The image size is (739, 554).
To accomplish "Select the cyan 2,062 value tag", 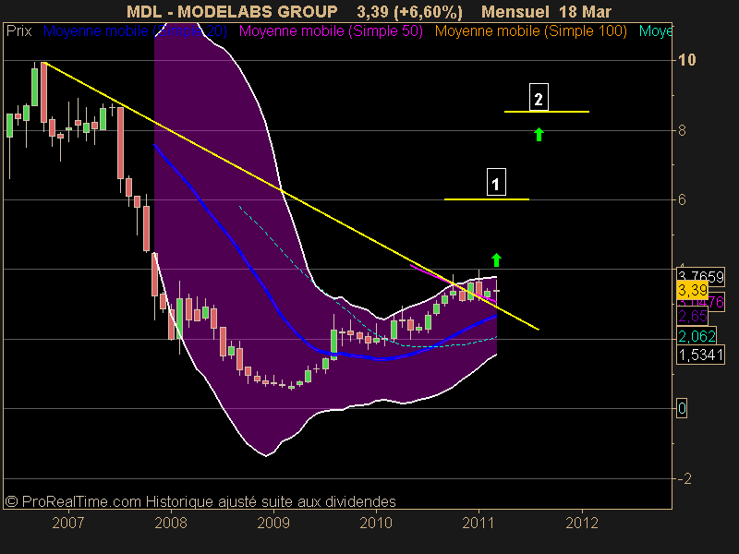I will (x=697, y=336).
